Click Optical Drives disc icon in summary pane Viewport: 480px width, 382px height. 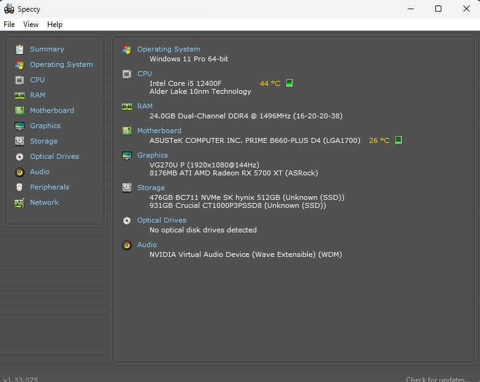pyautogui.click(x=127, y=221)
